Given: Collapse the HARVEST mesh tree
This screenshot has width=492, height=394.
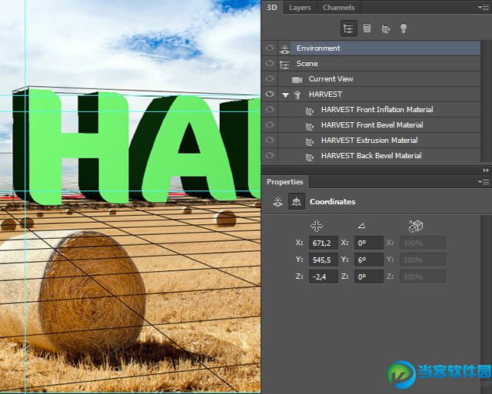Looking at the screenshot, I should coord(286,94).
